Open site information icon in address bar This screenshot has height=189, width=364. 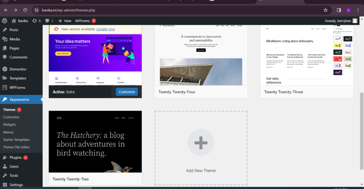(36, 10)
